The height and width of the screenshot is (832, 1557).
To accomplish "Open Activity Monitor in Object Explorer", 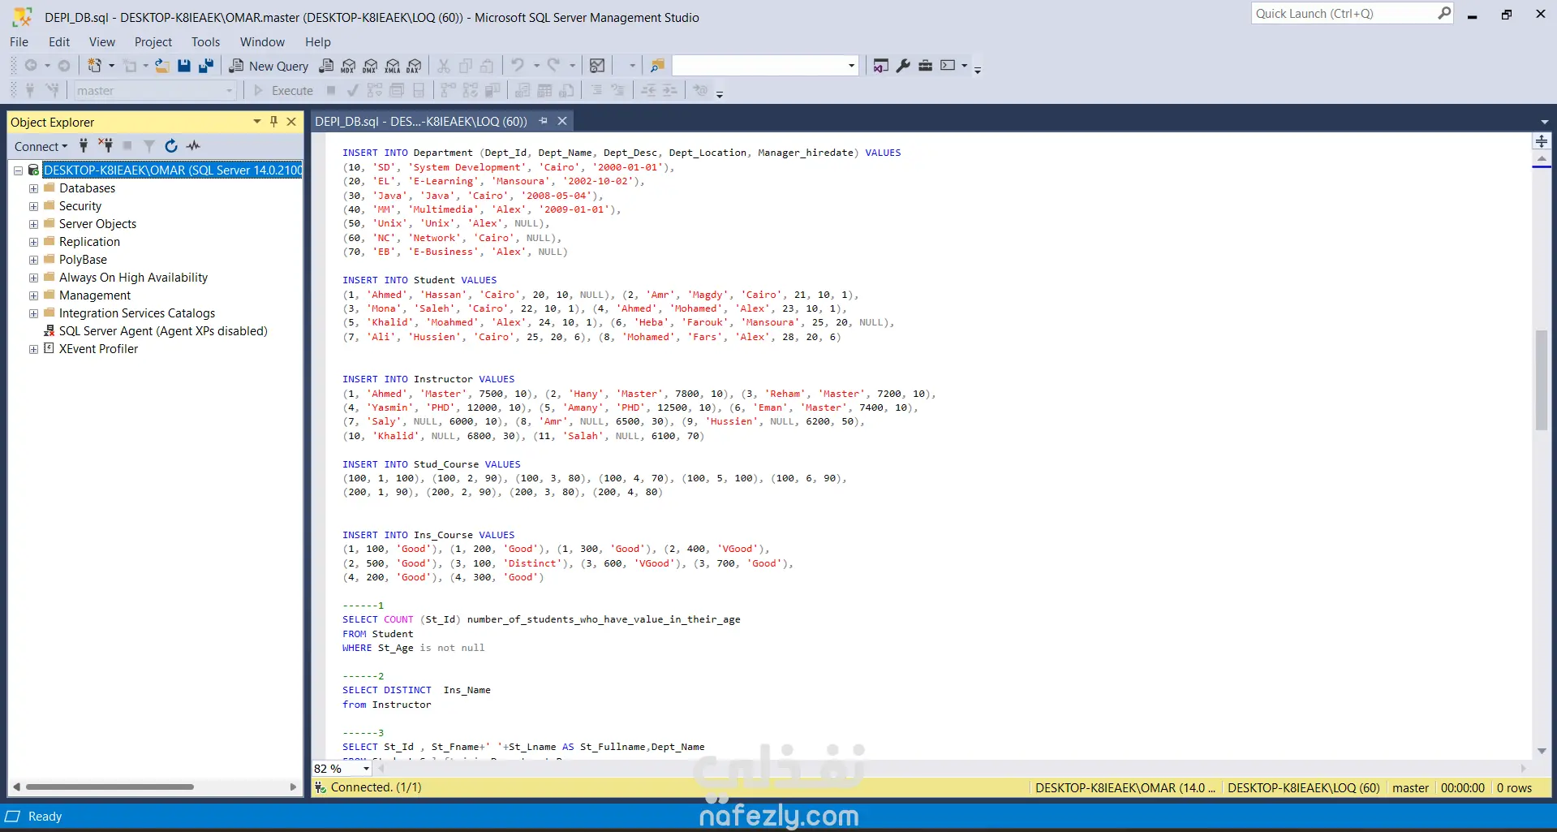I will coord(193,146).
